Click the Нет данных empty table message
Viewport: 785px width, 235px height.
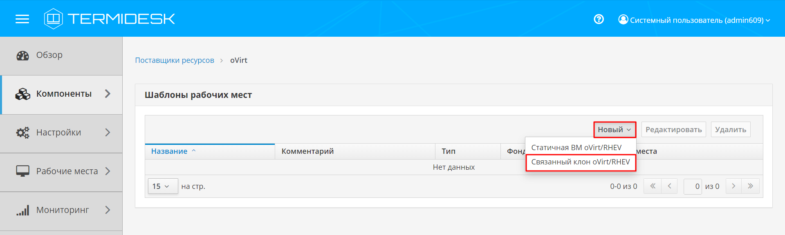coord(454,167)
